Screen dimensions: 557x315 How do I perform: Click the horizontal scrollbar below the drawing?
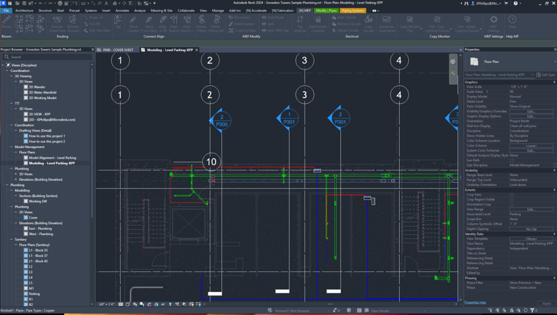point(330,304)
